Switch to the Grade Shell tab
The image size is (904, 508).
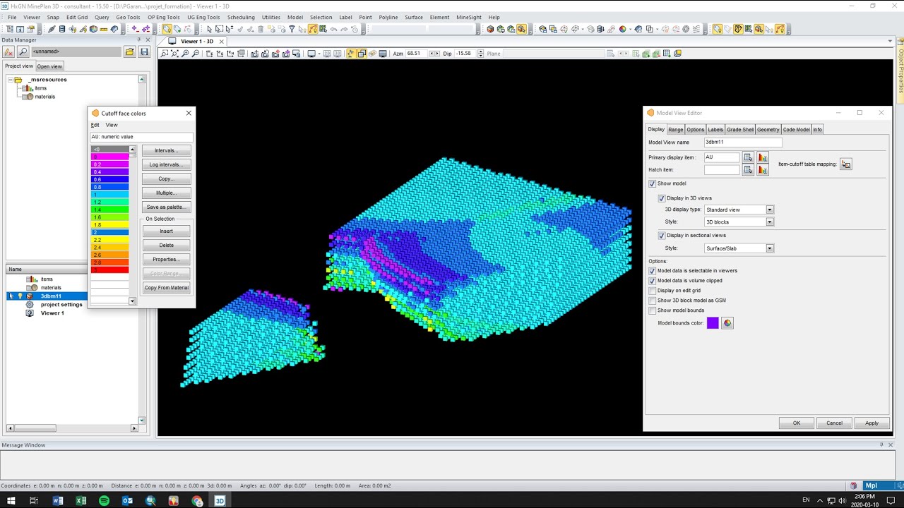[740, 130]
